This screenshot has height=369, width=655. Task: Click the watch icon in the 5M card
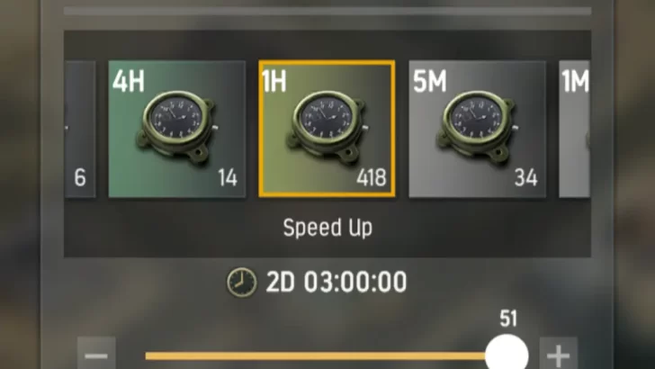[x=477, y=126]
